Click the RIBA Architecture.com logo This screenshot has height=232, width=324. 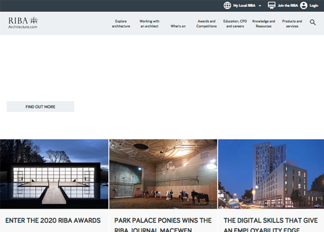(23, 23)
